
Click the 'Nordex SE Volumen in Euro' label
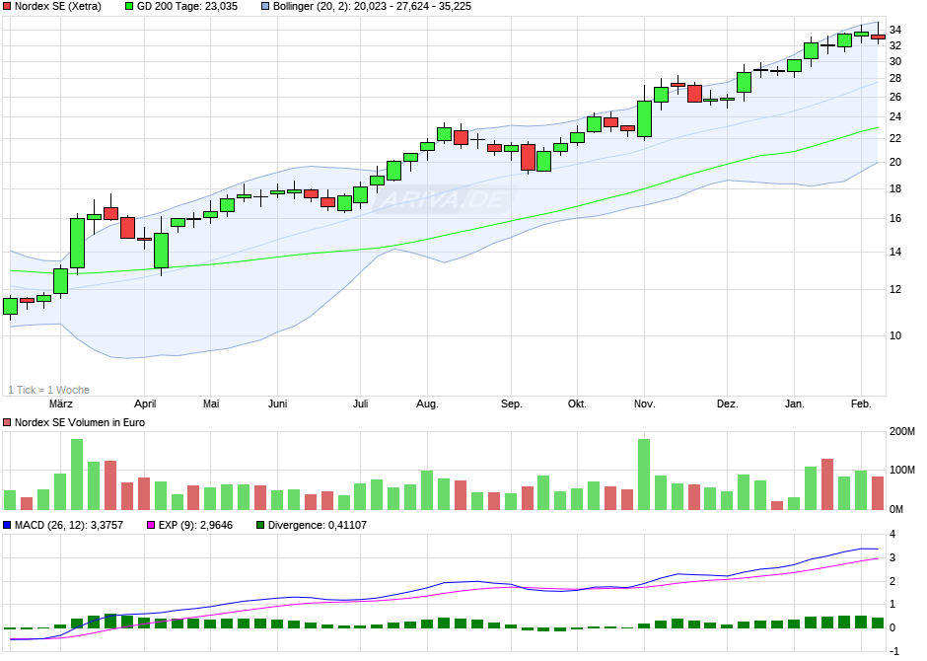click(x=80, y=422)
